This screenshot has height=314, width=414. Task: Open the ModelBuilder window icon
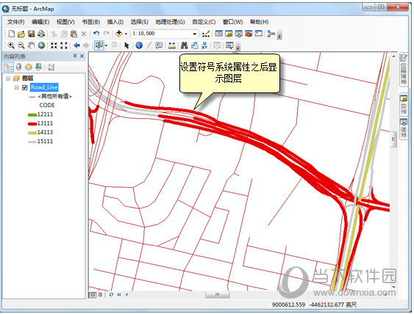(x=271, y=34)
